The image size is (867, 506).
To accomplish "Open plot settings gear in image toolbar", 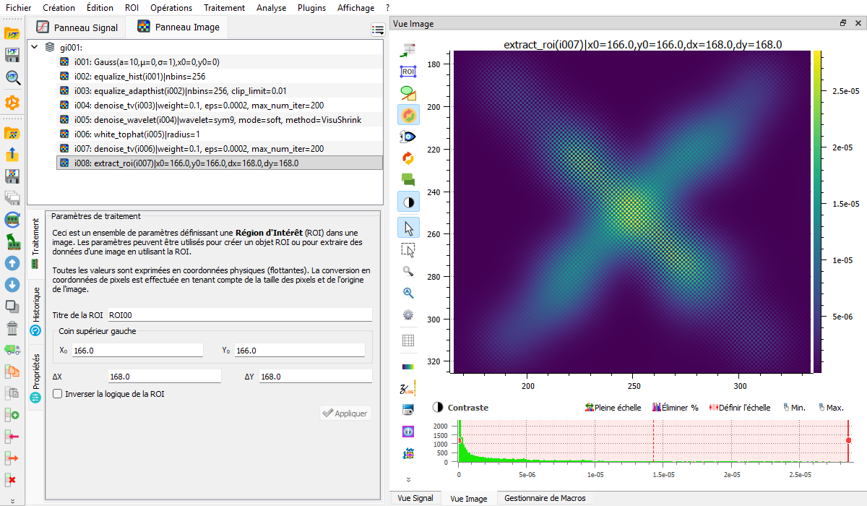I will pos(408,315).
